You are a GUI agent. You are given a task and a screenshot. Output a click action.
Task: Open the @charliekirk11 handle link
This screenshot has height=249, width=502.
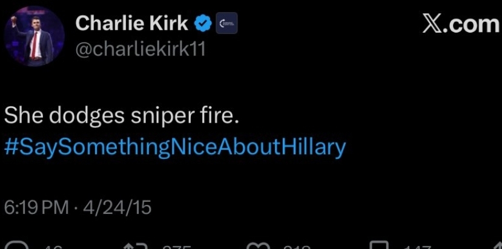pos(140,50)
